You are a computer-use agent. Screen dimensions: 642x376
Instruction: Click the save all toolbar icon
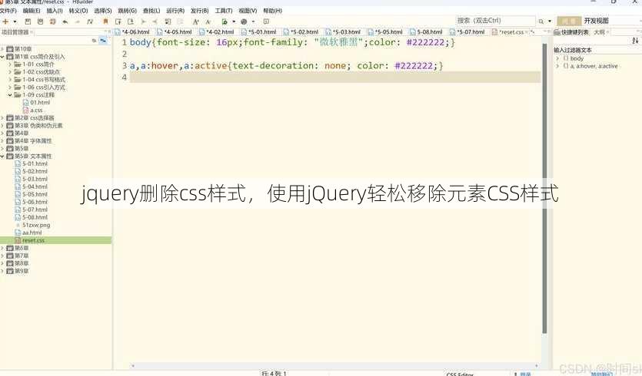(40, 21)
